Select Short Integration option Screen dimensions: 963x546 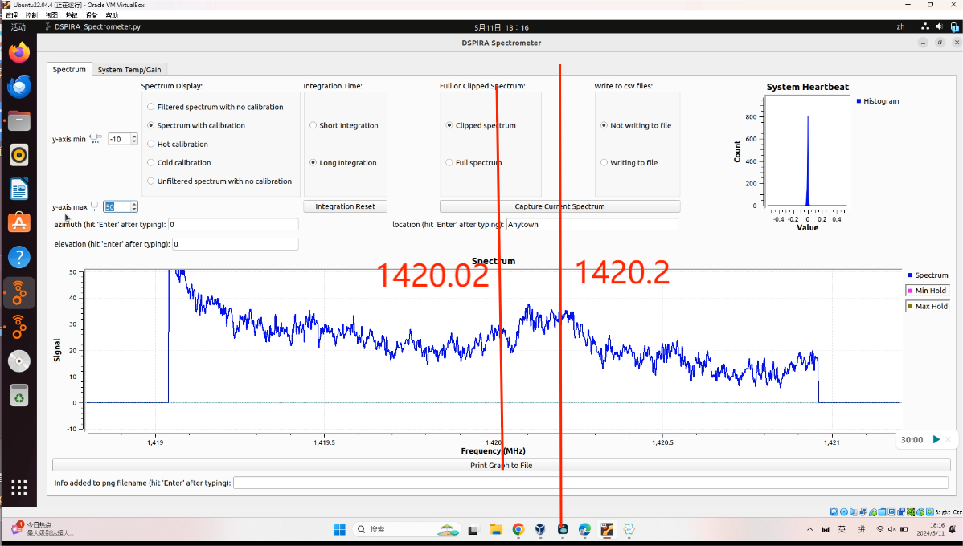click(313, 126)
